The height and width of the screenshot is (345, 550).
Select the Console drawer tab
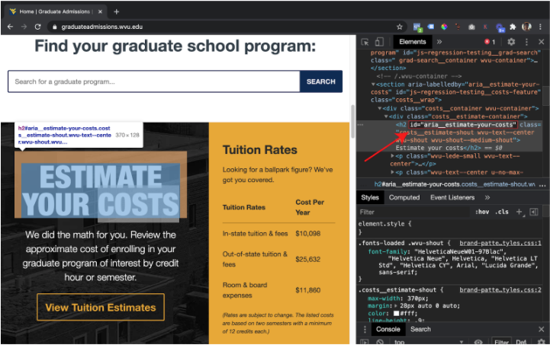(x=388, y=329)
